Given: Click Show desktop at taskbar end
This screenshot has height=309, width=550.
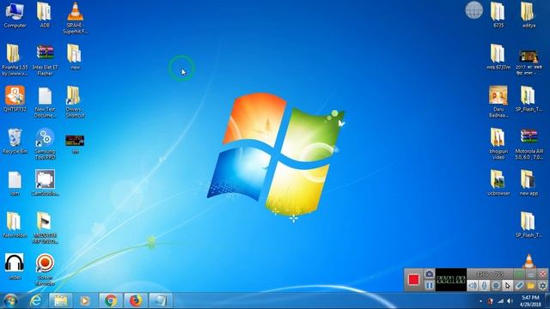Looking at the screenshot, I should 547,301.
